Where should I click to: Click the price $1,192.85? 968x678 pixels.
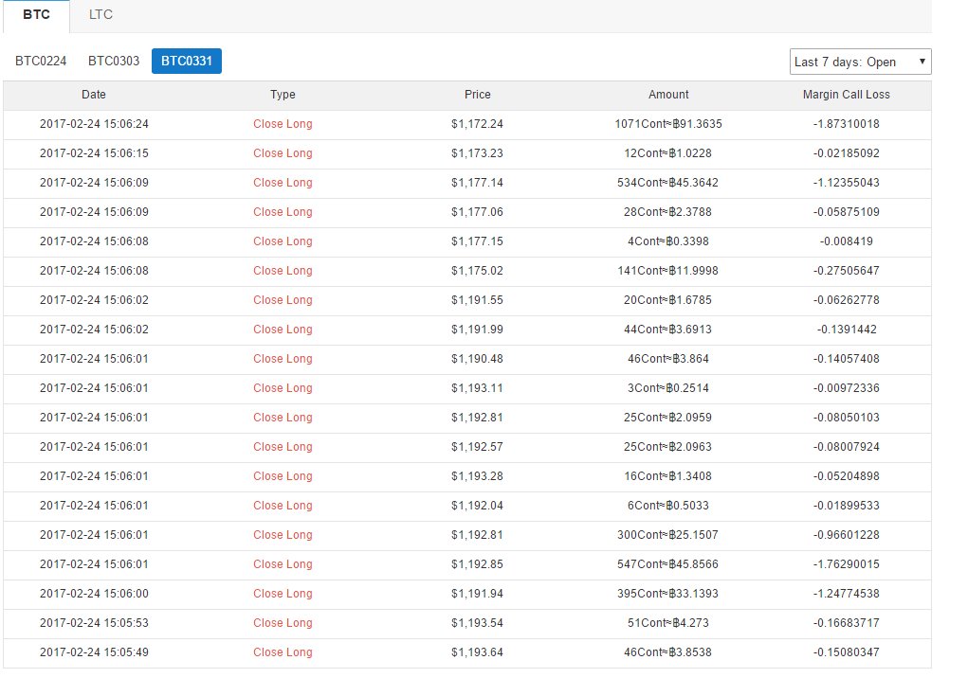tap(477, 564)
